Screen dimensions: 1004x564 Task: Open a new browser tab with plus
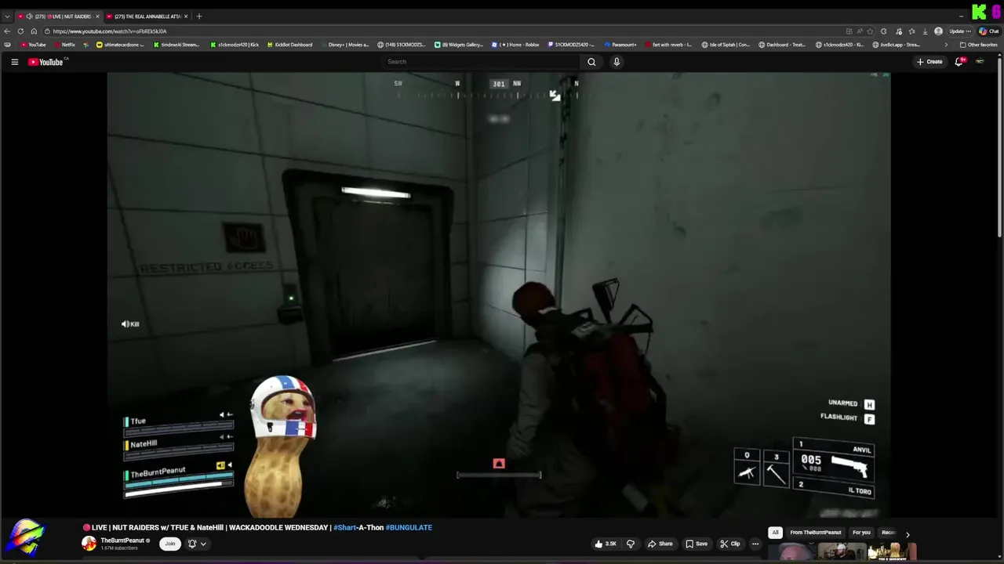click(x=199, y=16)
